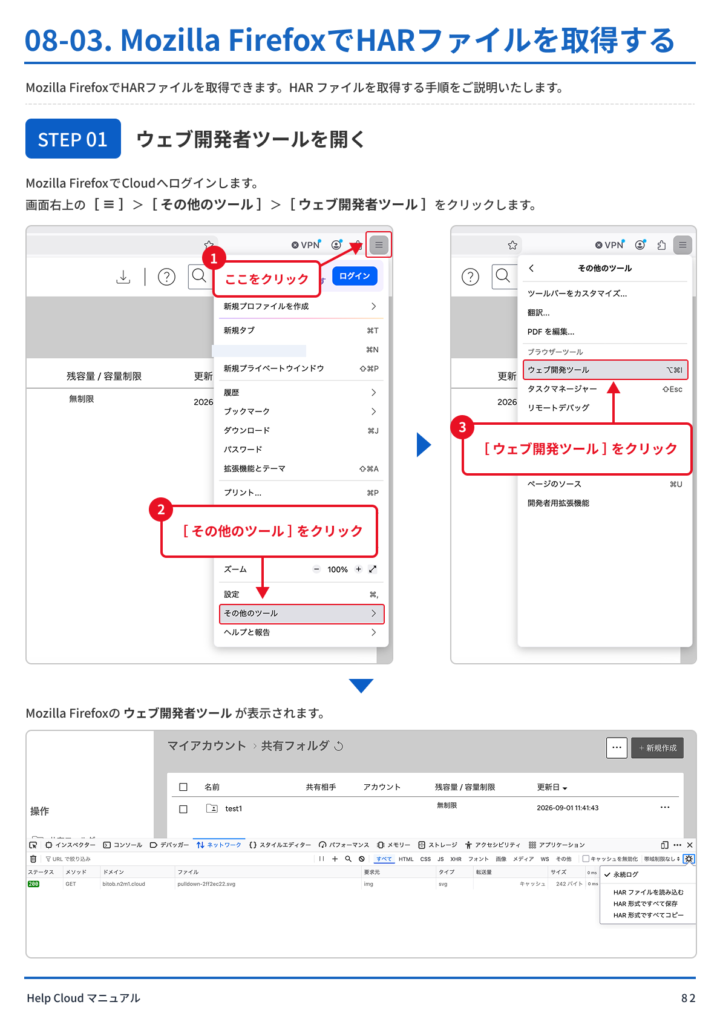
Task: Click the reload icon next to 共有フォルダ
Action: click(x=339, y=746)
